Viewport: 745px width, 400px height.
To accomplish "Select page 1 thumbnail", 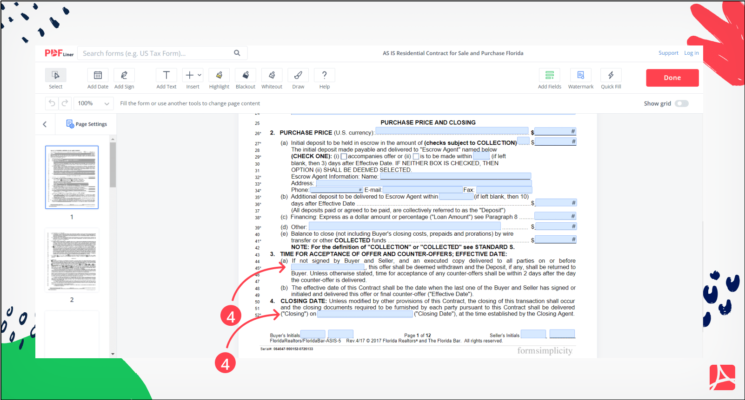I will tap(72, 177).
